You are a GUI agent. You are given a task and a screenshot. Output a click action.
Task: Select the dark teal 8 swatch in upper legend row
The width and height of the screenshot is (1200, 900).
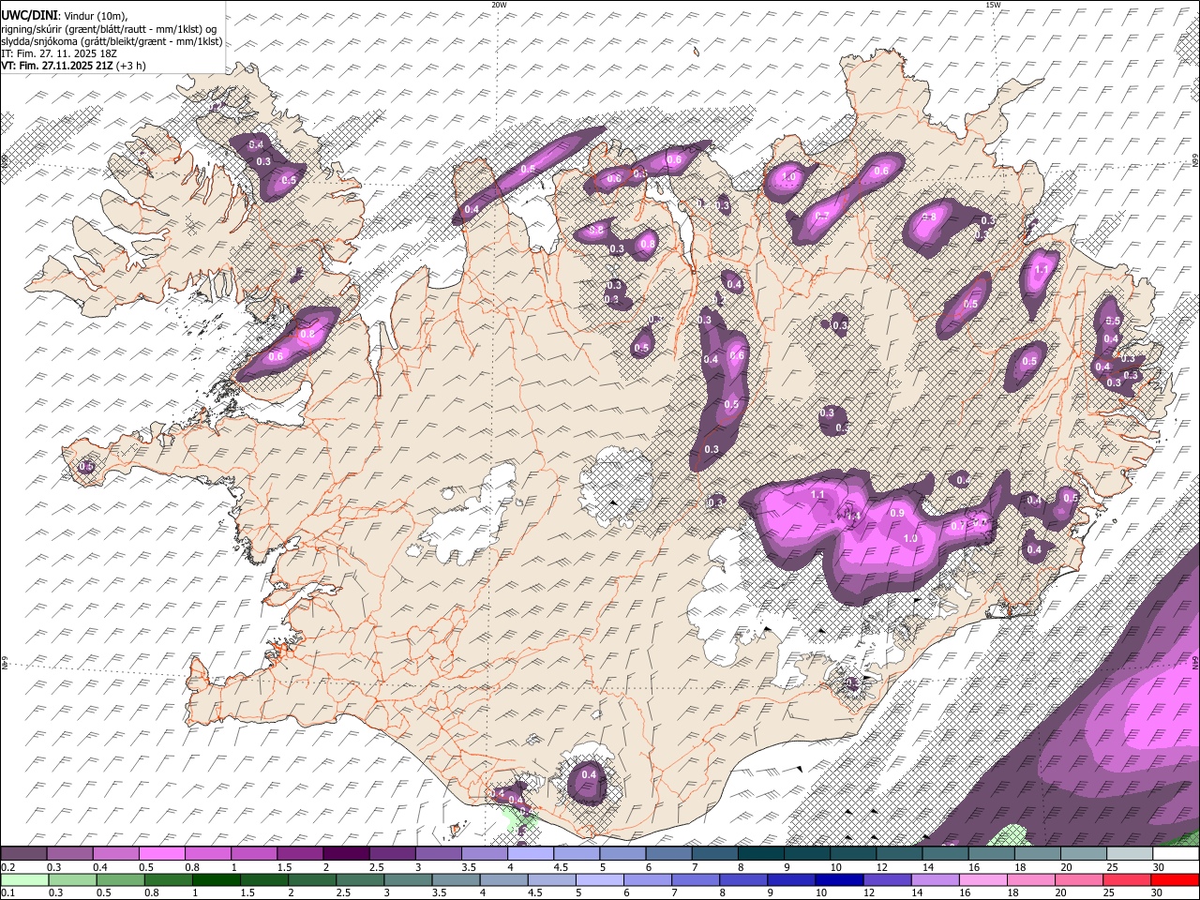tap(759, 853)
